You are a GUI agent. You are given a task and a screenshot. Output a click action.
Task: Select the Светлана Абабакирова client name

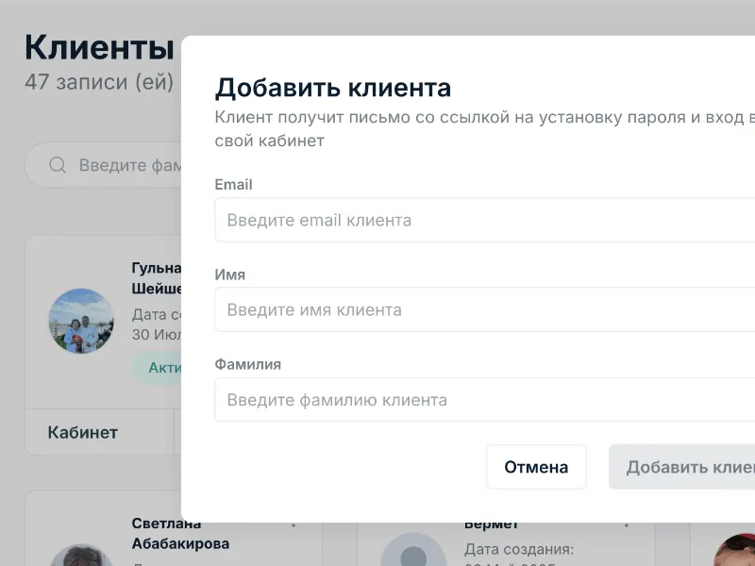point(180,534)
